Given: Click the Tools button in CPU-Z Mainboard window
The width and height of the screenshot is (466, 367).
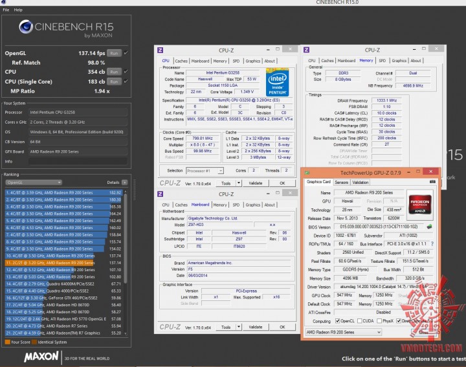Looking at the screenshot, I should click(x=226, y=327).
